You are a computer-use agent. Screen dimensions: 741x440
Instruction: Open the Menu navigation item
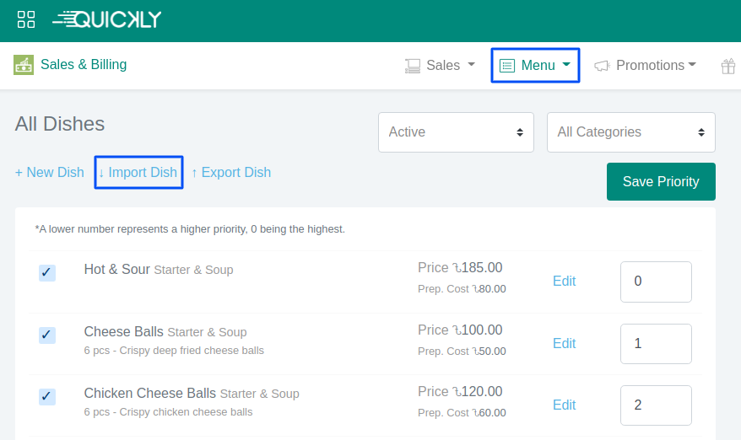click(537, 65)
